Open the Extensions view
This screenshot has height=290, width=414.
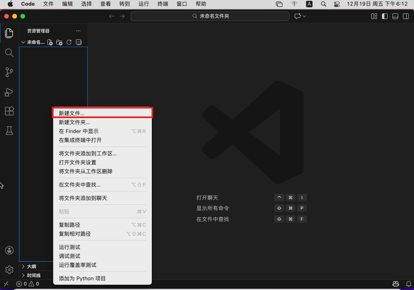pos(9,111)
